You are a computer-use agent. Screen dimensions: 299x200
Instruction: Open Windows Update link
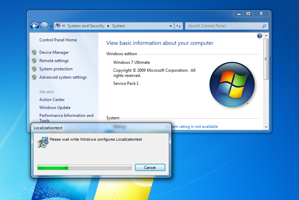click(55, 108)
